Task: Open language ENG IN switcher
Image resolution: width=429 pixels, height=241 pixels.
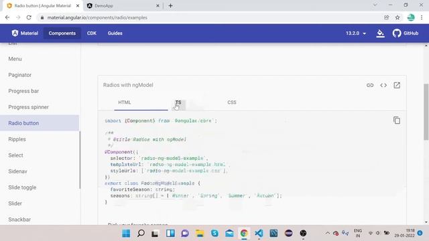Action: tap(357, 233)
